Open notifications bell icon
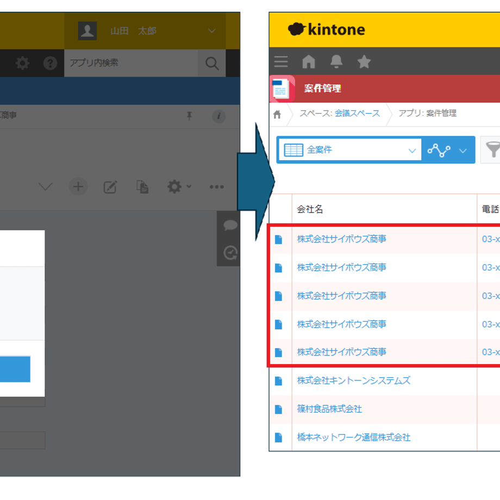This screenshot has width=500, height=500. 336,61
